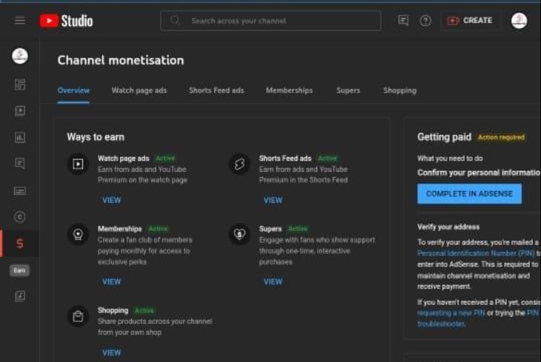Open Content section in sidebar
This screenshot has height=362, width=541.
[x=20, y=110]
